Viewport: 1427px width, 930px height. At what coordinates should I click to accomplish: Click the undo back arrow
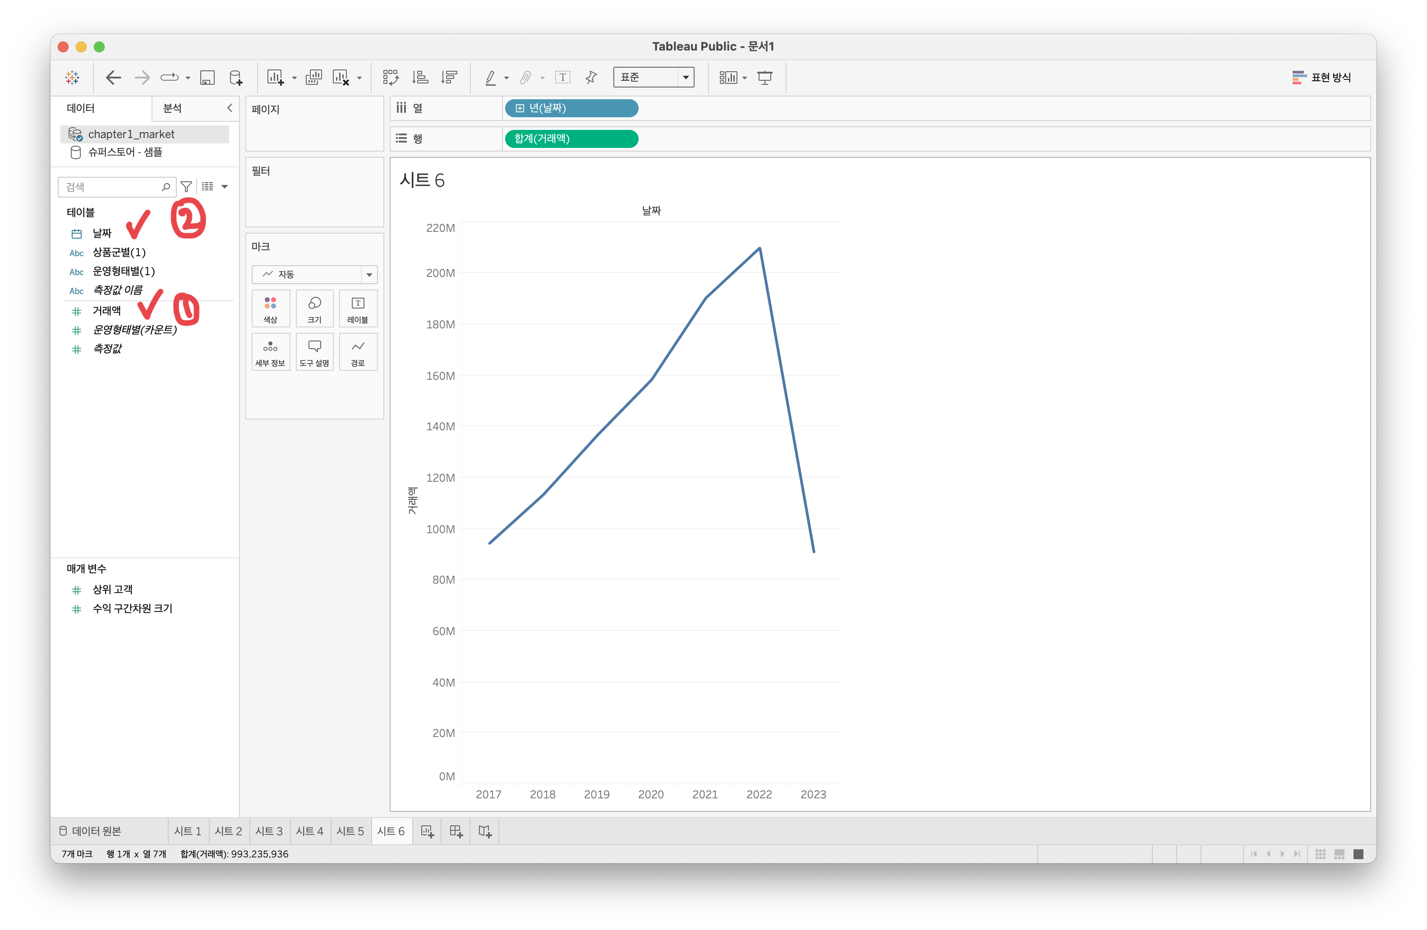point(113,78)
